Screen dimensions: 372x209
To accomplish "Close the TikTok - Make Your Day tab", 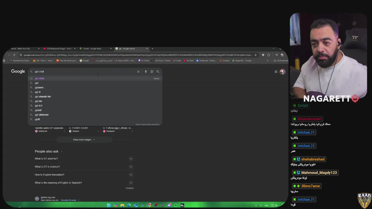I will 39,48.
